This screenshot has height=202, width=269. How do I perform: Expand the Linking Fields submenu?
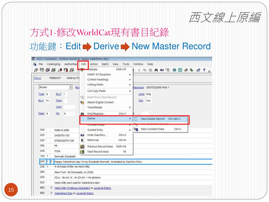click(x=106, y=85)
